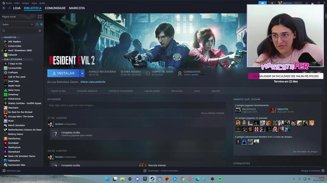
Task: Open OBS Studio from the taskbar
Action: click(x=212, y=179)
